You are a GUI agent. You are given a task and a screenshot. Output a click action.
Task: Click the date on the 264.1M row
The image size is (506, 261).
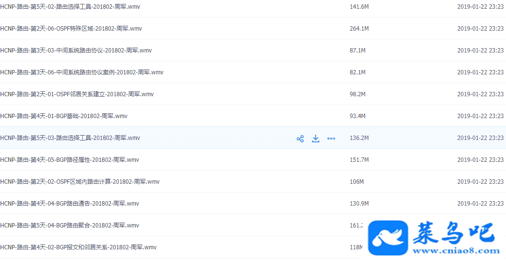(x=481, y=28)
